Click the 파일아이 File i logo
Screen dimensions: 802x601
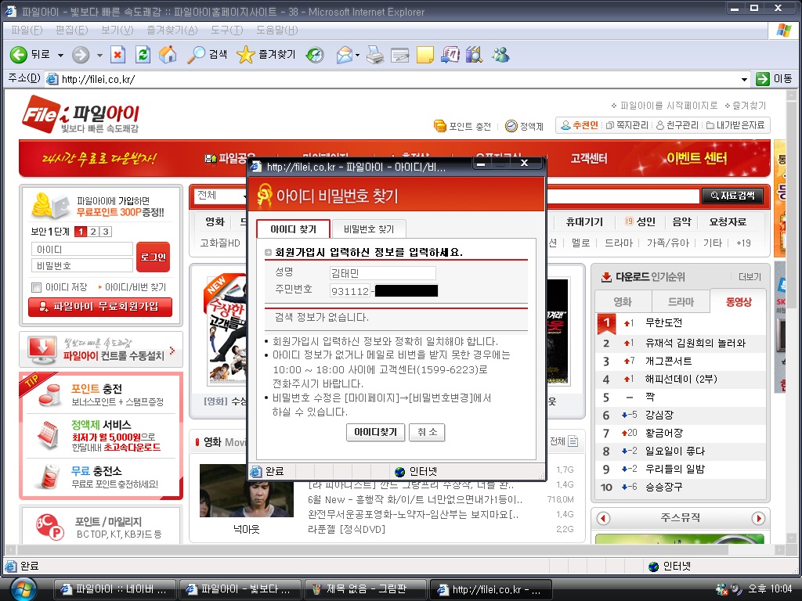pos(81,115)
